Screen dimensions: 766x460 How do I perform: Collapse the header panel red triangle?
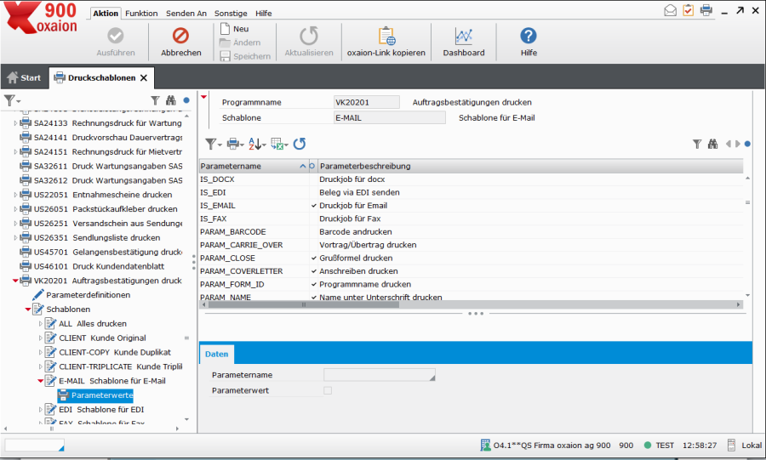[203, 97]
